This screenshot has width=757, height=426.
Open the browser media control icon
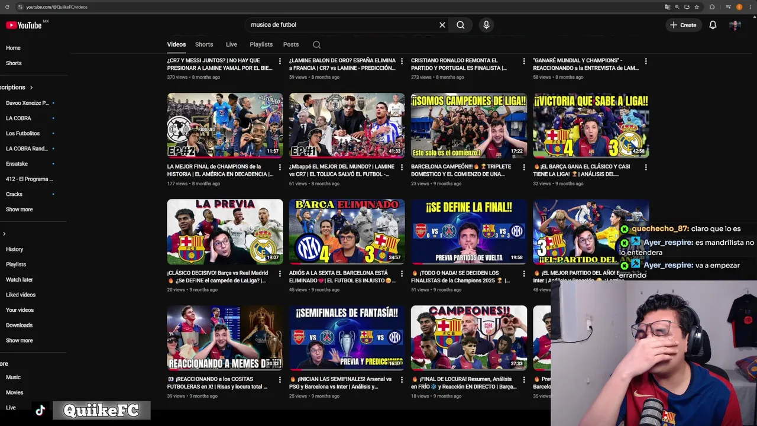click(729, 7)
